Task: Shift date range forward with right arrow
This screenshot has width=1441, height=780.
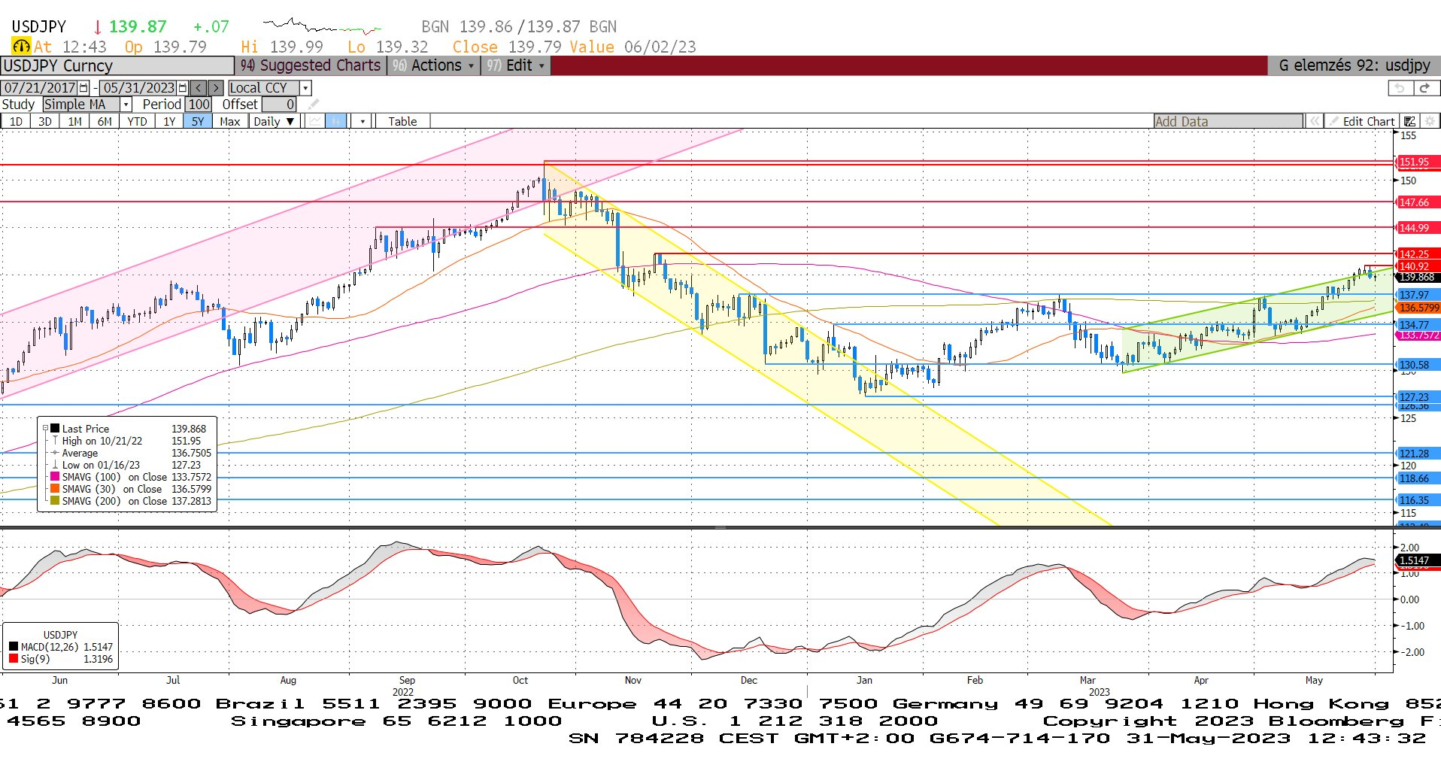Action: [215, 88]
